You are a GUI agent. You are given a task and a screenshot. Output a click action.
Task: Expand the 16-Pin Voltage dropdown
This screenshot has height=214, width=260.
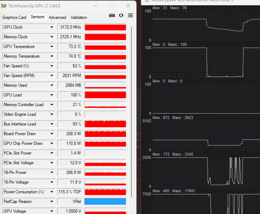coord(52,182)
